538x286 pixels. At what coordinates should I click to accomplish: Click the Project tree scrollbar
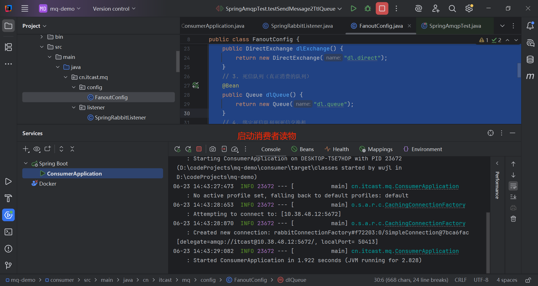point(178,62)
